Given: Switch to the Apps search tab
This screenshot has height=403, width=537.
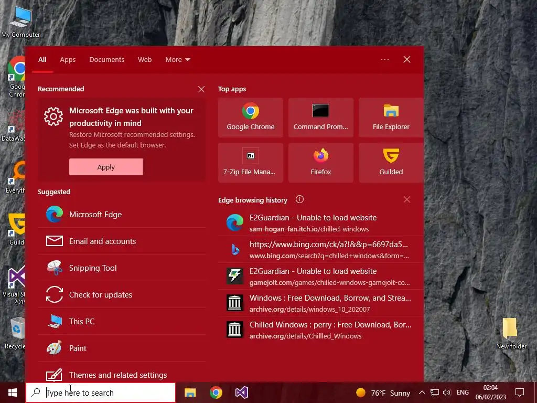Looking at the screenshot, I should pos(68,60).
